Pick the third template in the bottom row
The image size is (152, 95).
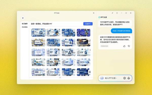pos(68,72)
